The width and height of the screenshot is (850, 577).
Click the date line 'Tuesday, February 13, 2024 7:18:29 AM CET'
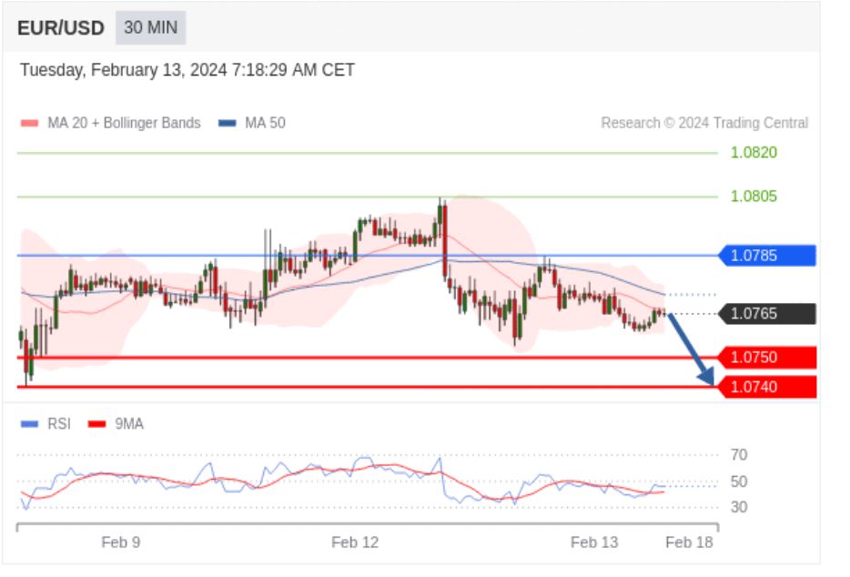[187, 70]
